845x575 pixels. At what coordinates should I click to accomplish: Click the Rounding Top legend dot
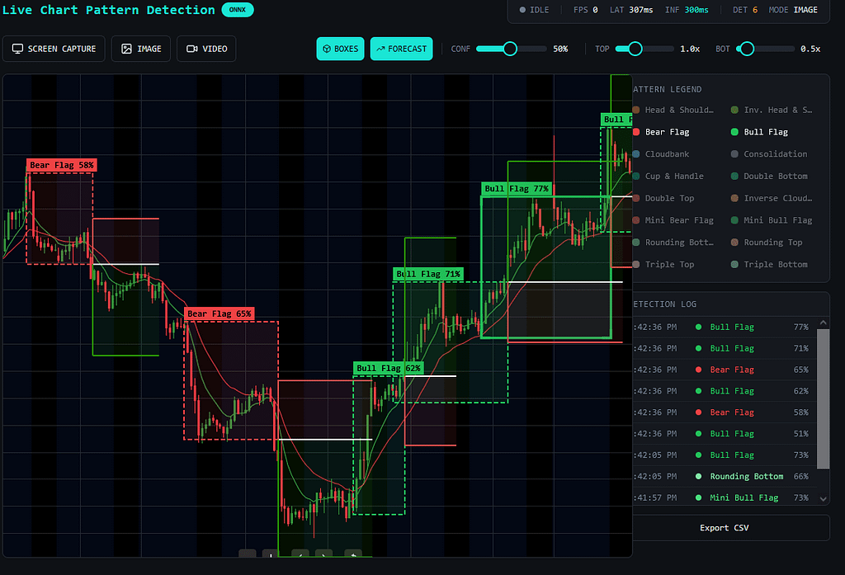734,243
